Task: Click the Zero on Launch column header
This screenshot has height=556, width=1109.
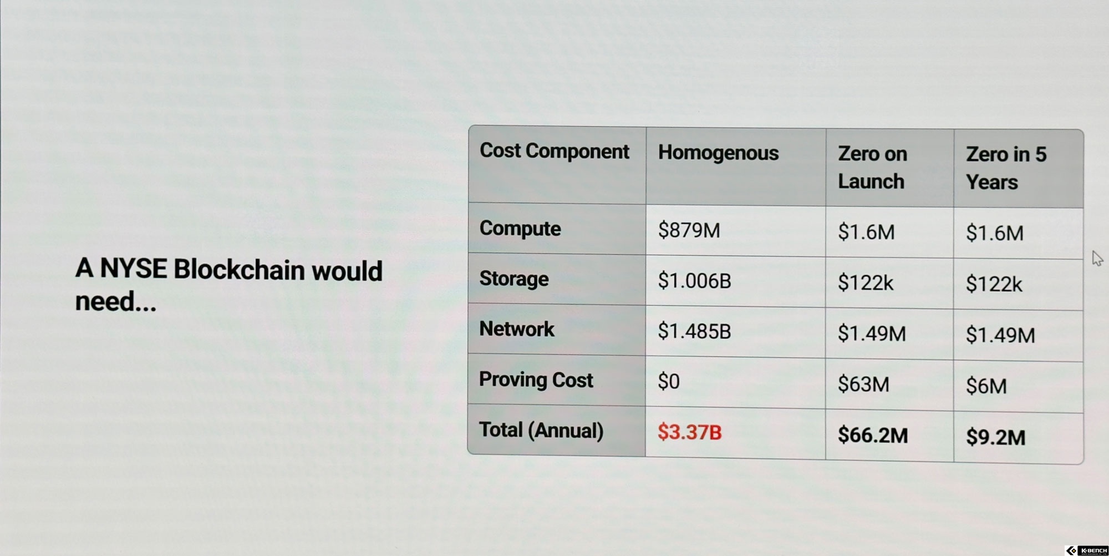Action: pos(872,168)
